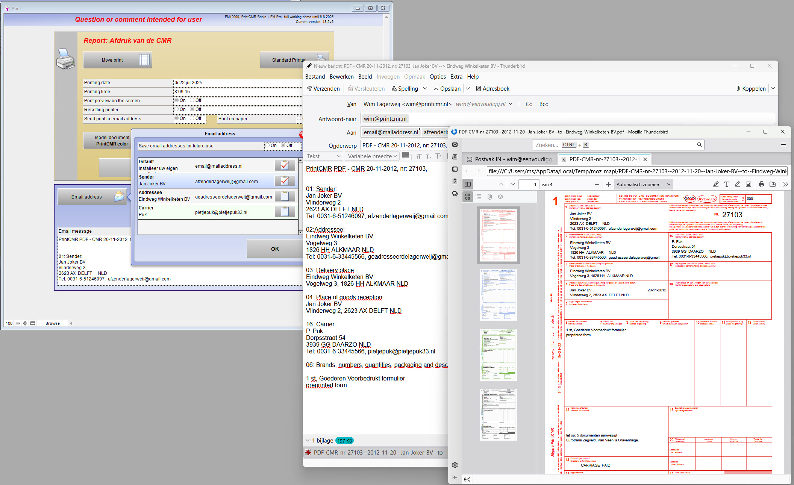The image size is (794, 485).
Task: Zoom in the PDF with plus button
Action: point(608,184)
